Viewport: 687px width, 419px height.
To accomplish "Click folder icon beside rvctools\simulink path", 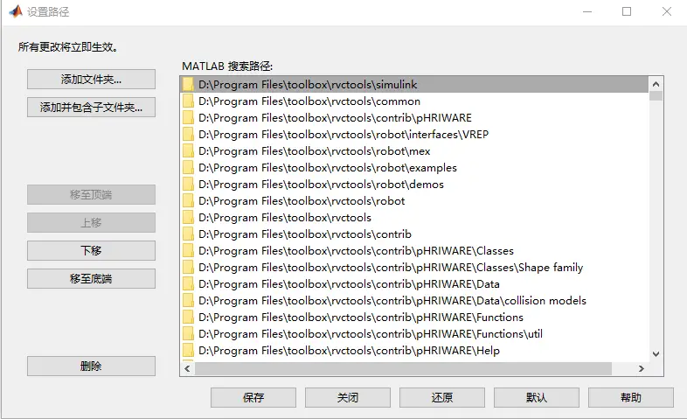I will coord(189,85).
